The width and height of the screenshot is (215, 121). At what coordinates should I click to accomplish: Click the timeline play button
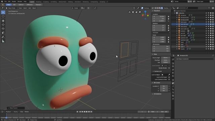(x=87, y=112)
